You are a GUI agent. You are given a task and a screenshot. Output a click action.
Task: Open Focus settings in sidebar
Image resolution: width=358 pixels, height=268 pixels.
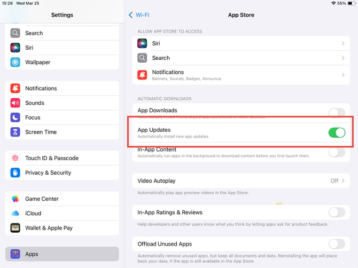pyautogui.click(x=62, y=117)
